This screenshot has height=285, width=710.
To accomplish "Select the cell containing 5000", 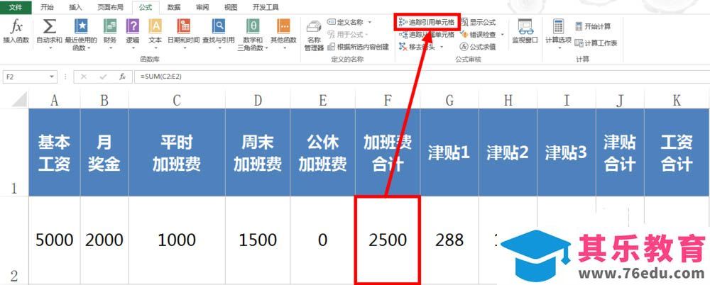I will coord(55,240).
